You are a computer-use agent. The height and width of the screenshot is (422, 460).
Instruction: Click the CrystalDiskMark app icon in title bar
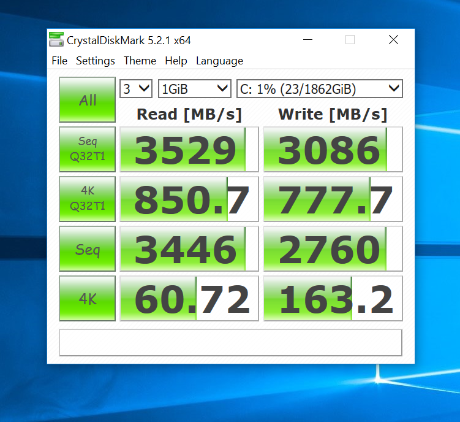click(56, 39)
